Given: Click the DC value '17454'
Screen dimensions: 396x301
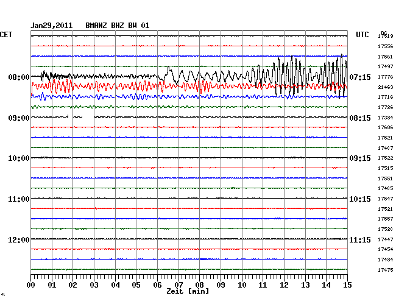Looking at the screenshot, I should point(386,249).
